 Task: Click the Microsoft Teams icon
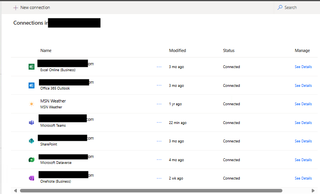tap(31, 122)
